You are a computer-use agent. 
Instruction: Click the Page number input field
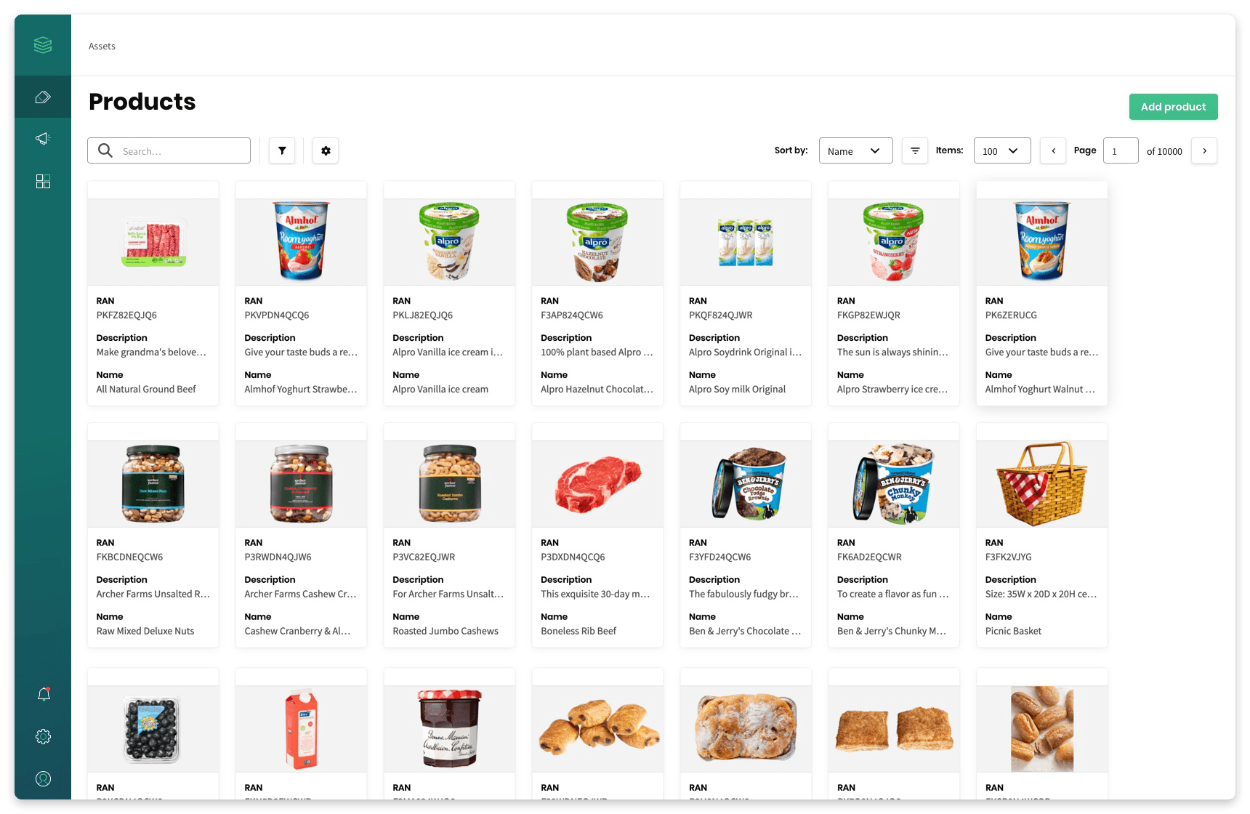pos(1121,150)
